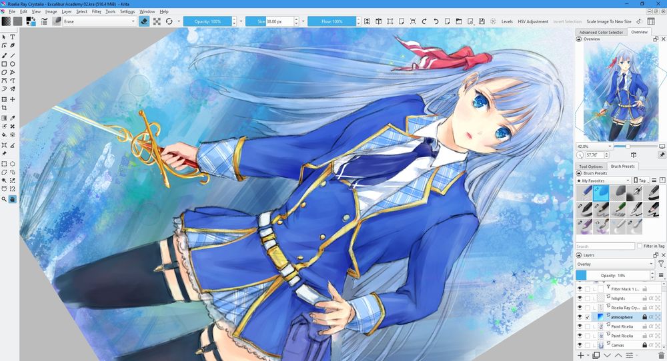Click the Overview zoom slider
The image size is (667, 361).
click(x=636, y=146)
